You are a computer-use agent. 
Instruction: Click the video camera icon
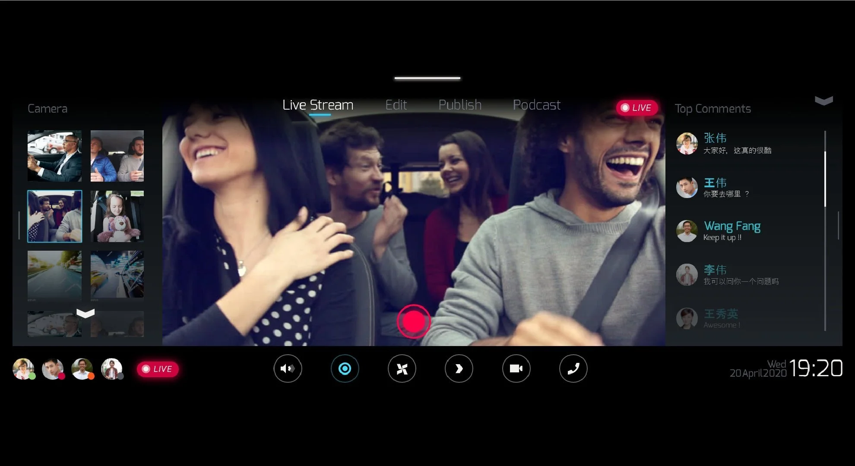[516, 368]
